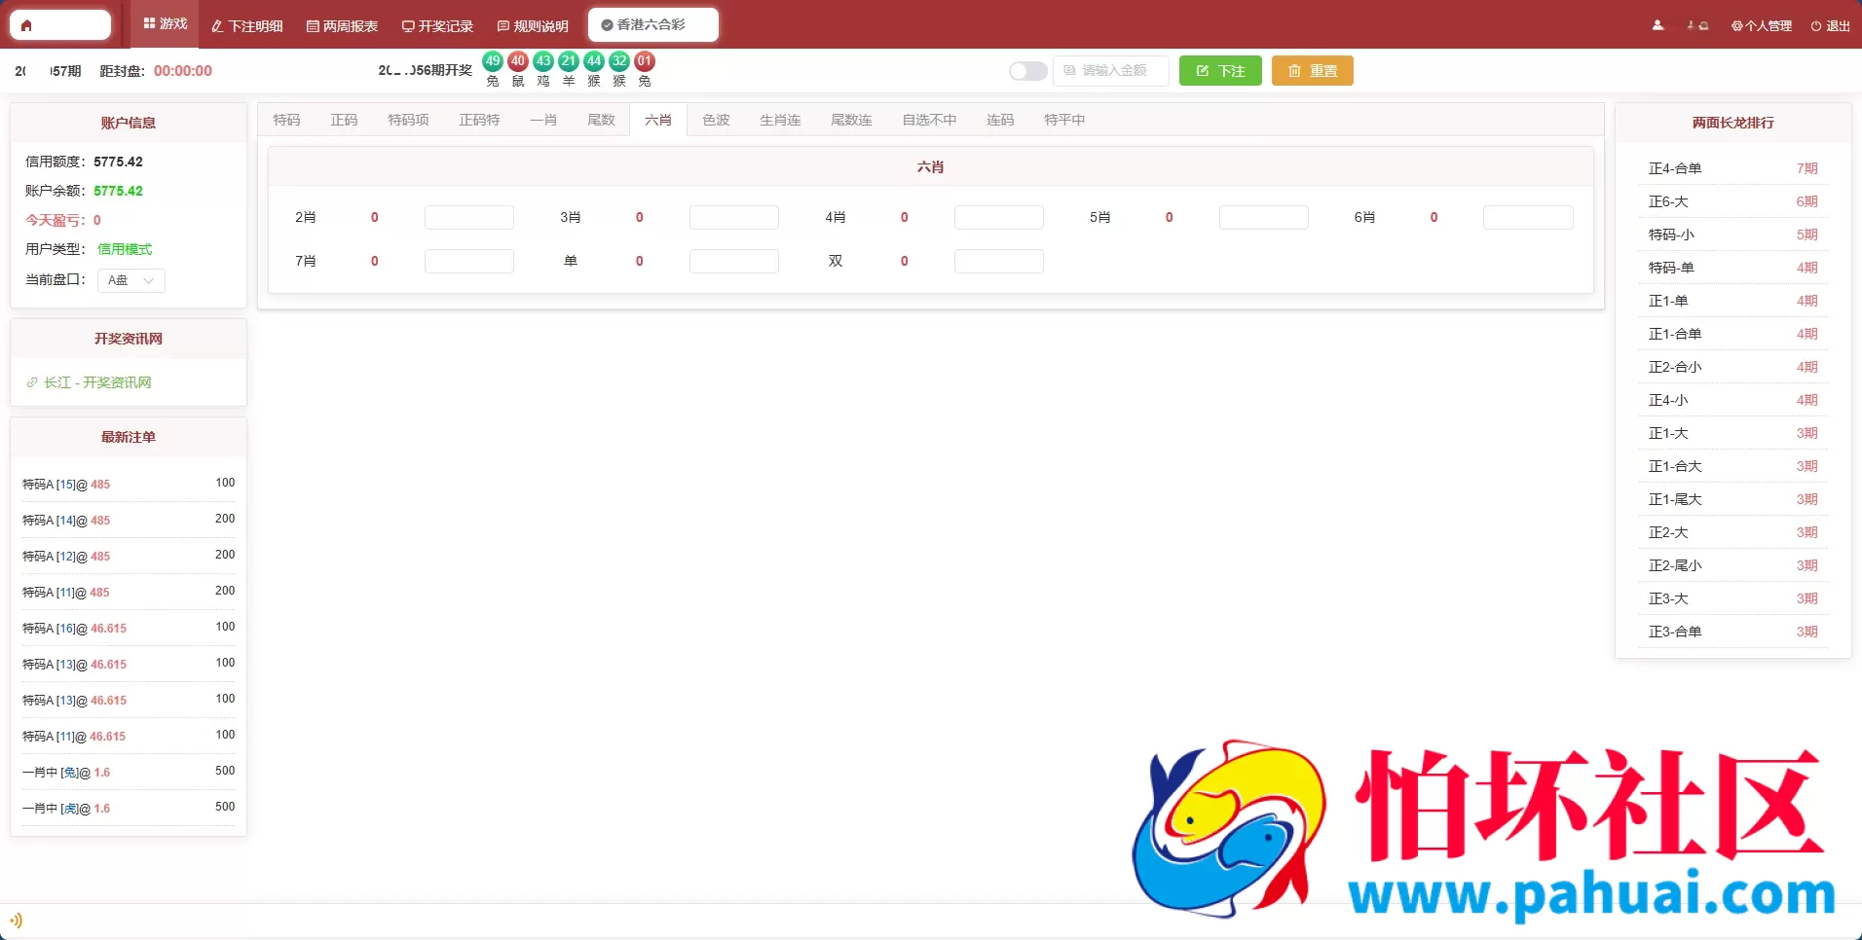The width and height of the screenshot is (1862, 940).
Task: Click the 正2-合小 ranking row
Action: [x=1732, y=367]
